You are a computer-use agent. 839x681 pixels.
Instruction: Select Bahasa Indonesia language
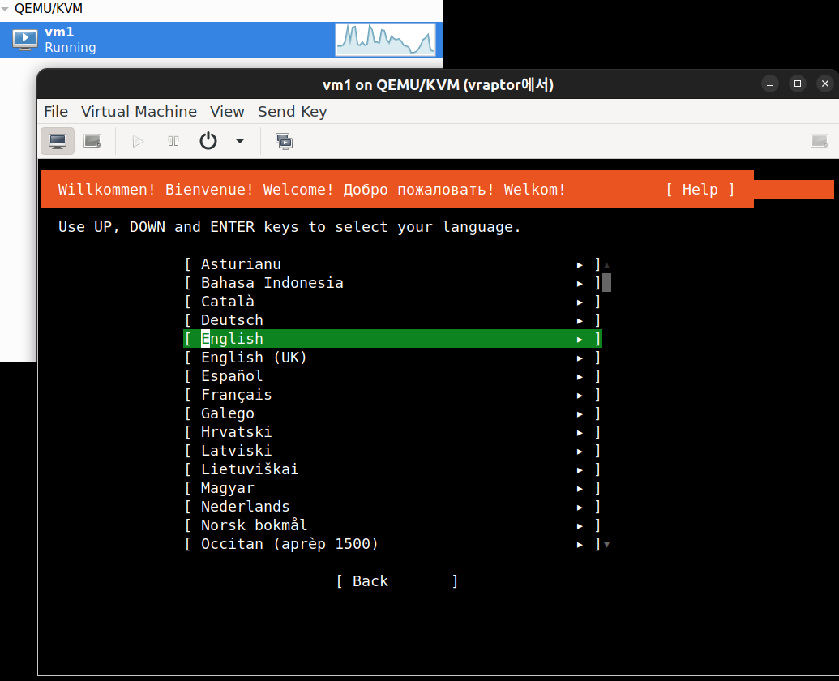(392, 283)
